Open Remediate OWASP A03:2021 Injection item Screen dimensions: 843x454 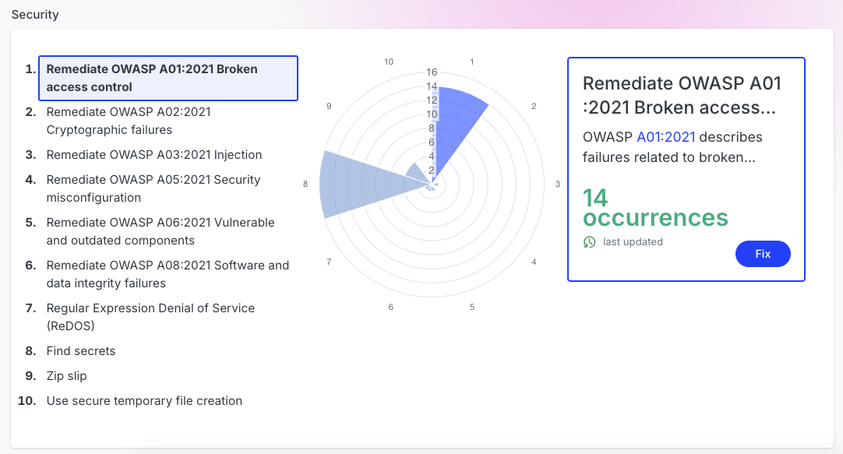click(x=168, y=155)
